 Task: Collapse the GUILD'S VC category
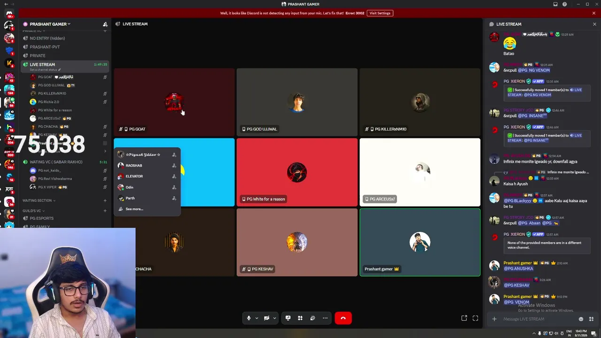tap(34, 211)
